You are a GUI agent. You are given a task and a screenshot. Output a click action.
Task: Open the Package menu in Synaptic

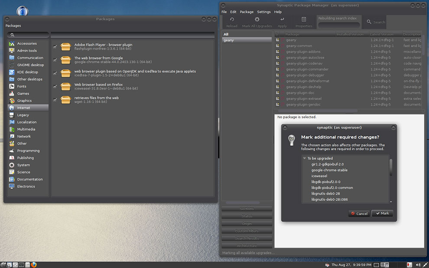(x=247, y=12)
